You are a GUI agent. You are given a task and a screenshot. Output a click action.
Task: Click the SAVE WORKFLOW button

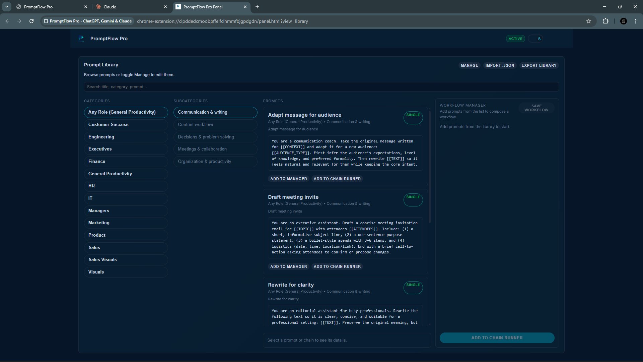(536, 108)
